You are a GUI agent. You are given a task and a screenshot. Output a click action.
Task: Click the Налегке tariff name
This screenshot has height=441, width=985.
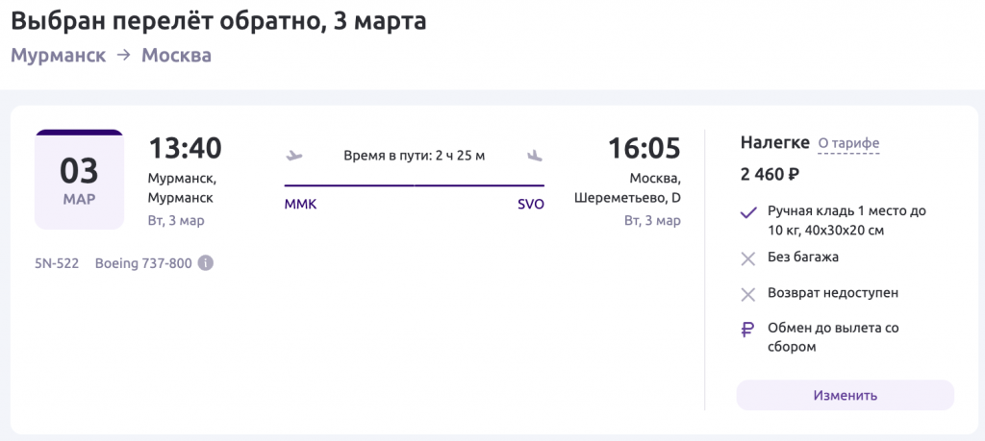tap(774, 142)
